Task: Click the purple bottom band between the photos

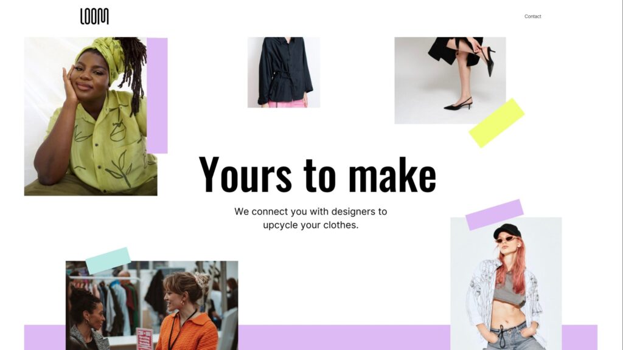Action: pyautogui.click(x=344, y=337)
